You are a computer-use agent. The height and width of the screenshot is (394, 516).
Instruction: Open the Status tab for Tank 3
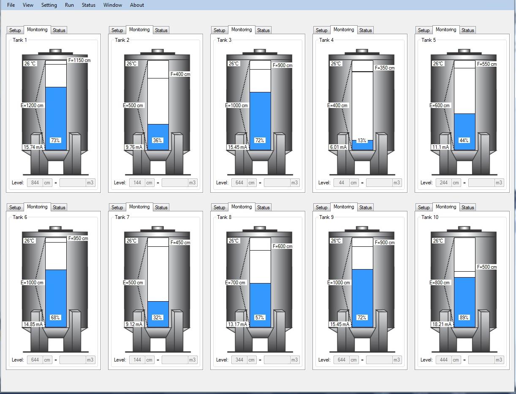[263, 30]
